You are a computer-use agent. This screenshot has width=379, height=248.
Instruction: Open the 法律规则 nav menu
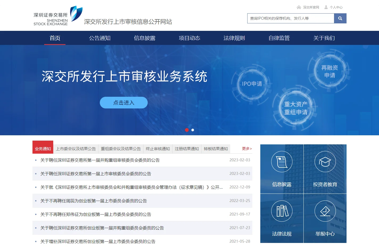[x=234, y=38]
